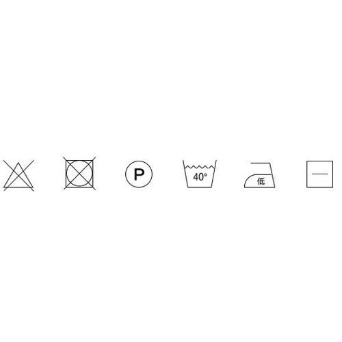Click the circled P dry-clean symbol

point(139,174)
